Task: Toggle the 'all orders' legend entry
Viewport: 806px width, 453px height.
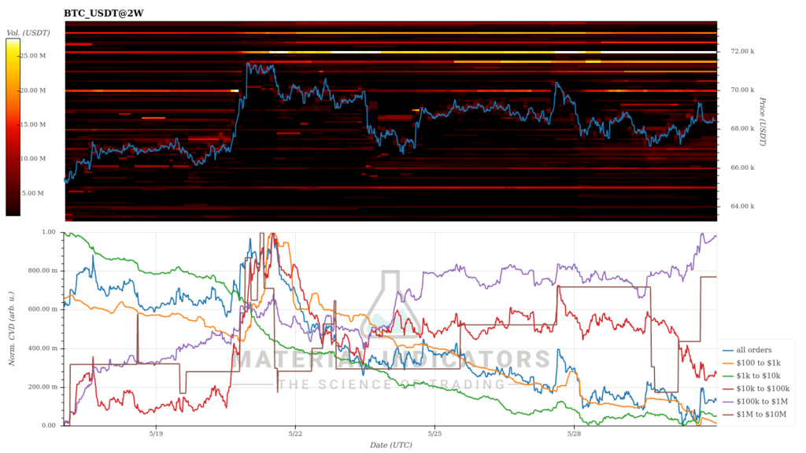Action: pyautogui.click(x=755, y=350)
